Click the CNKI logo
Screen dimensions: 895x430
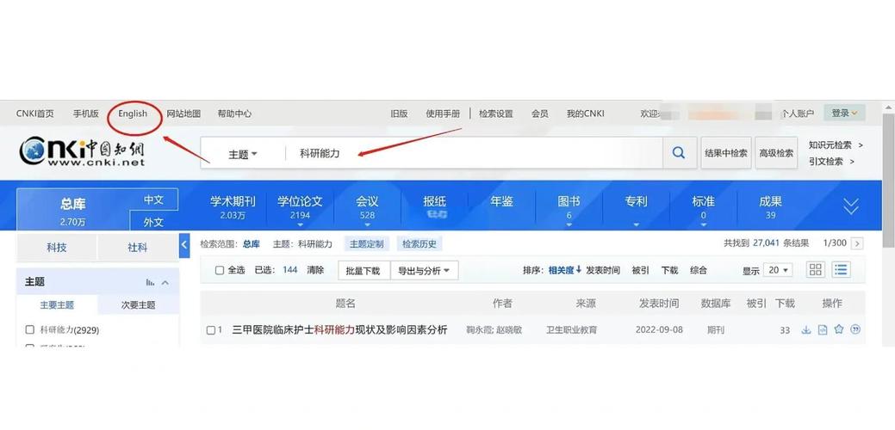82,151
